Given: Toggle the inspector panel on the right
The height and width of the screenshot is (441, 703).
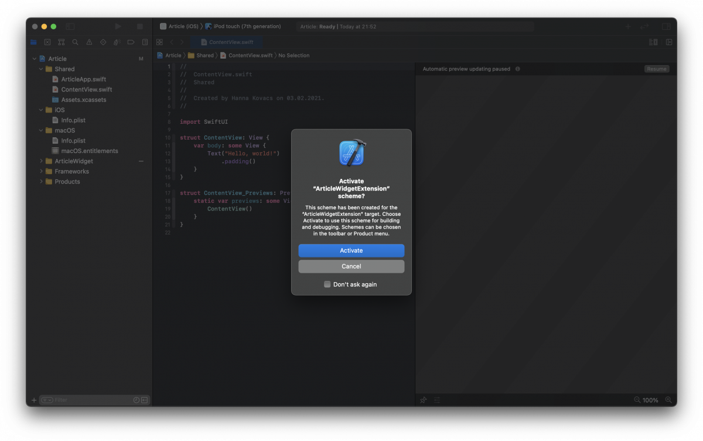Looking at the screenshot, I should 666,26.
